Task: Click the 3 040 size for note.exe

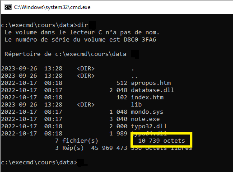Action: 118,119
